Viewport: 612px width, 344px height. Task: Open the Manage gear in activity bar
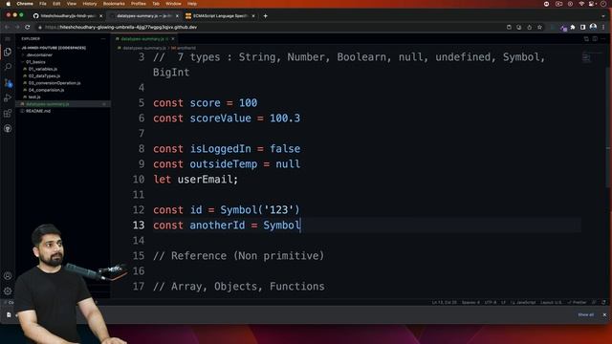coord(8,290)
